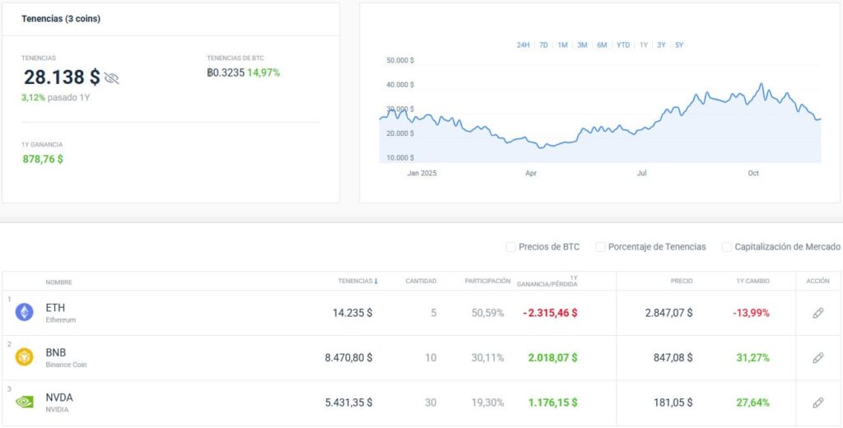Click the NVIDIA logo icon
Image resolution: width=843 pixels, height=428 pixels.
pyautogui.click(x=25, y=402)
